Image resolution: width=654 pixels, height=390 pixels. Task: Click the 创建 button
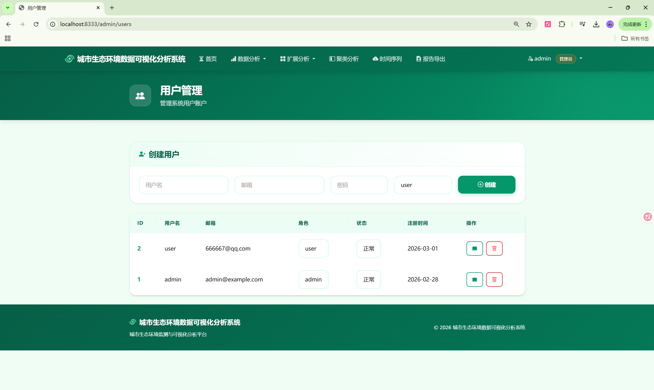pyautogui.click(x=487, y=185)
